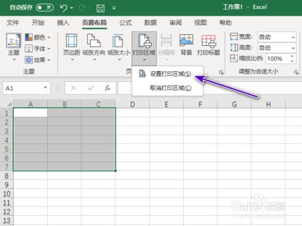Open the 调整为合适大小 dialog launcher
The height and width of the screenshot is (226, 302).
296,72
